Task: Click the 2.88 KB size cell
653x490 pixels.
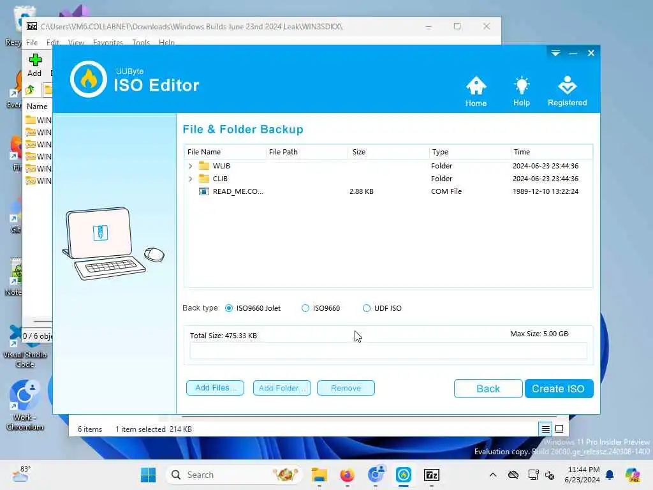Action: 362,191
